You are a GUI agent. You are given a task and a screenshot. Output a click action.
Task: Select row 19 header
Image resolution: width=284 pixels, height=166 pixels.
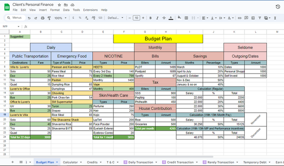tap(4, 115)
